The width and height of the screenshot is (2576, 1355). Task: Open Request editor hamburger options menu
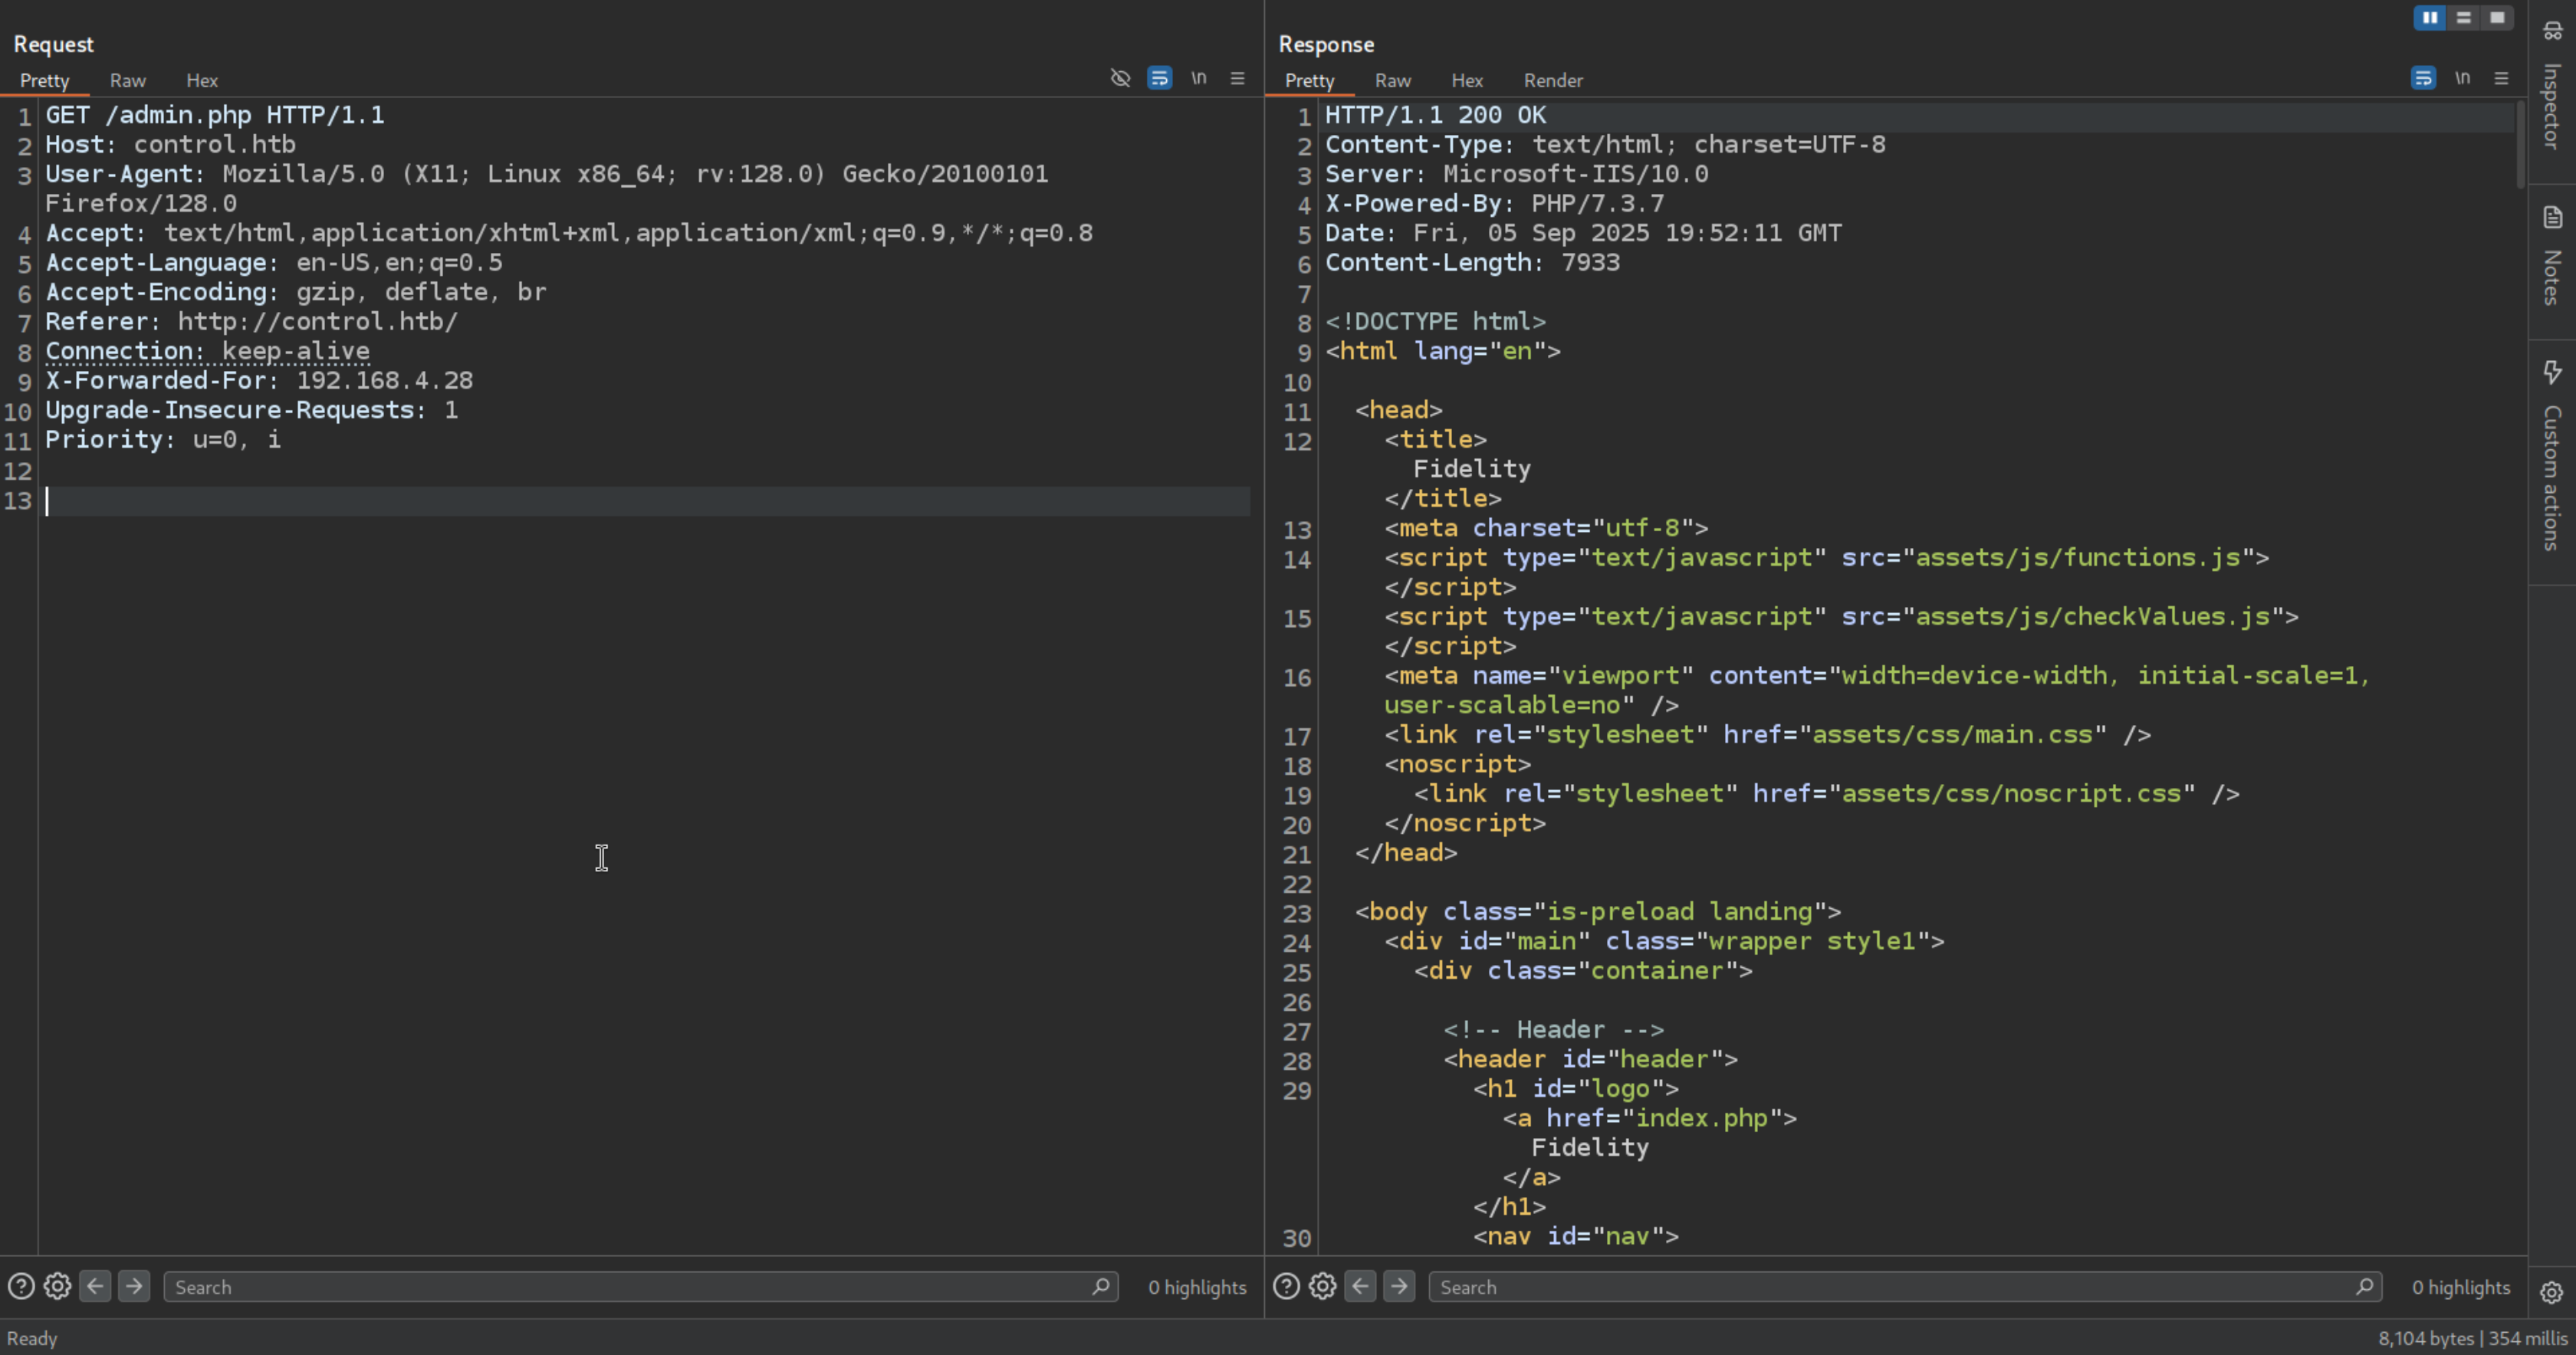click(x=1237, y=78)
